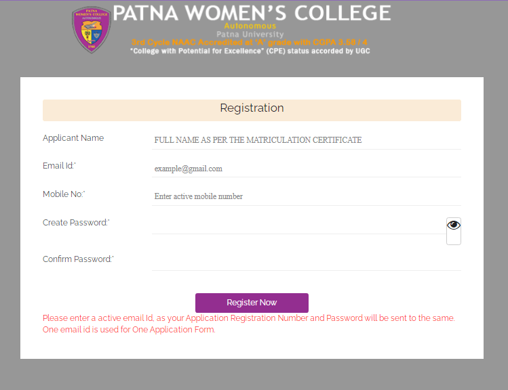This screenshot has width=508, height=390.
Task: Select the Email Id input with example@gmail.com
Action: (306, 169)
